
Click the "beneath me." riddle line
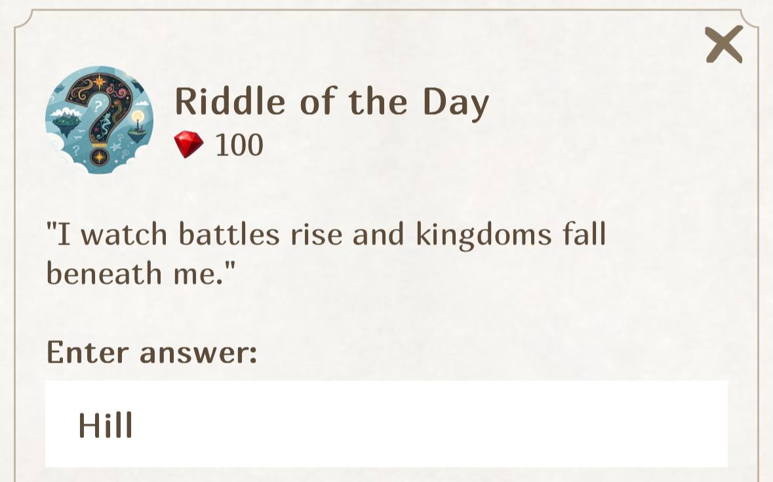(x=140, y=273)
